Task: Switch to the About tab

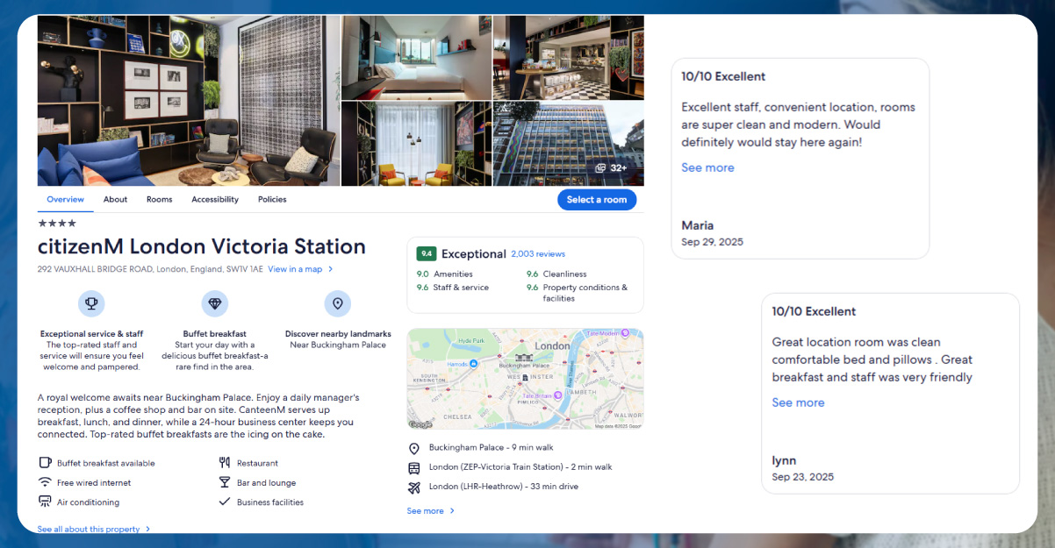Action: 115,200
